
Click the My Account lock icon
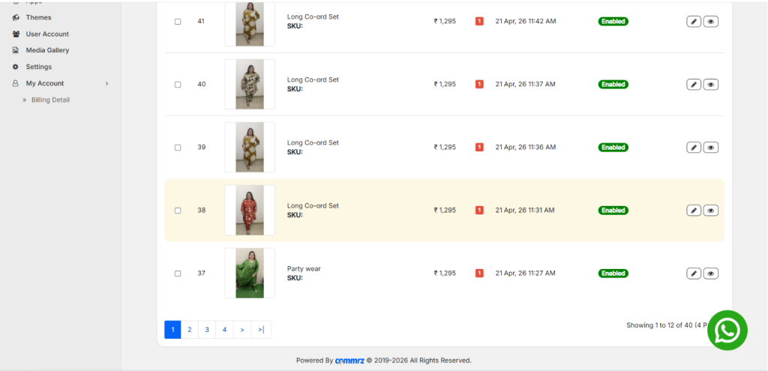(x=16, y=83)
